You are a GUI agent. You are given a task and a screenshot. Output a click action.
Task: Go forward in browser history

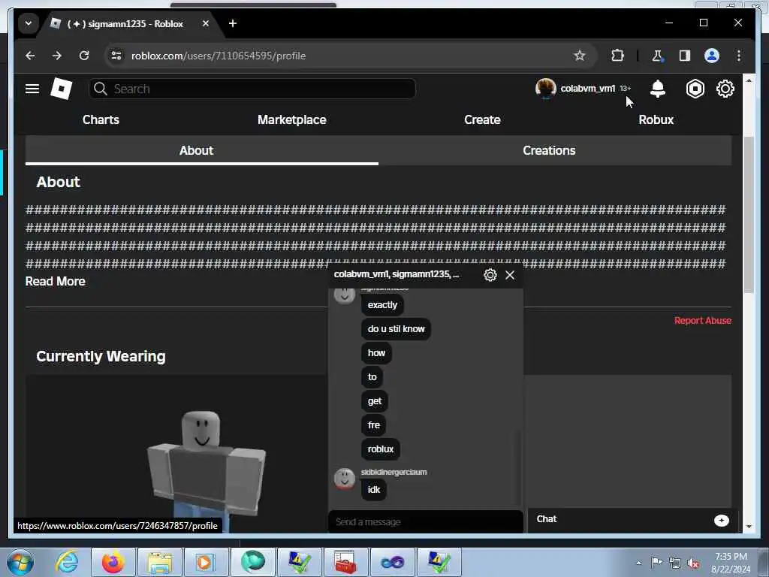pos(57,56)
